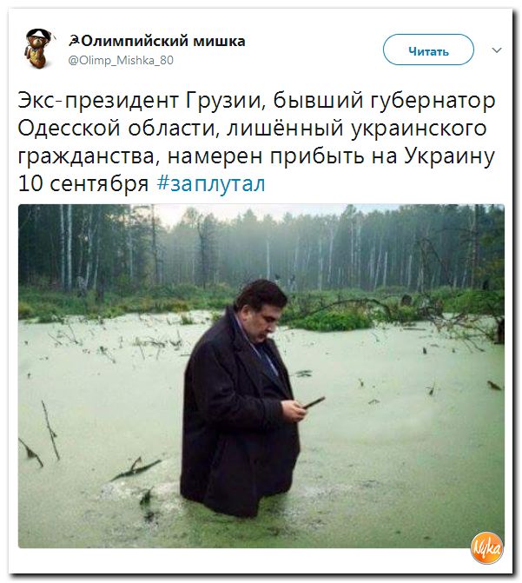The image size is (522, 583).
Task: Click the tweet text to open details
Action: (x=256, y=142)
